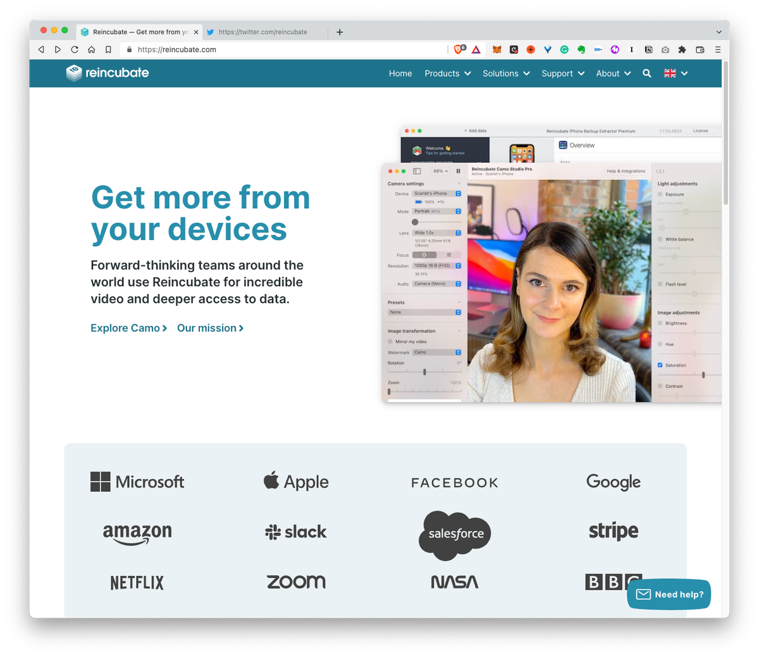Click the manual focus adjustment sliders icon

tap(449, 254)
